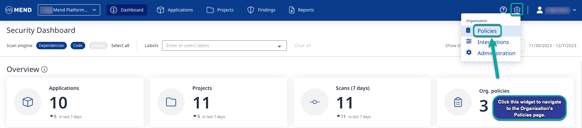
Task: Click the Org. policies clipboard icon
Action: coord(458,102)
